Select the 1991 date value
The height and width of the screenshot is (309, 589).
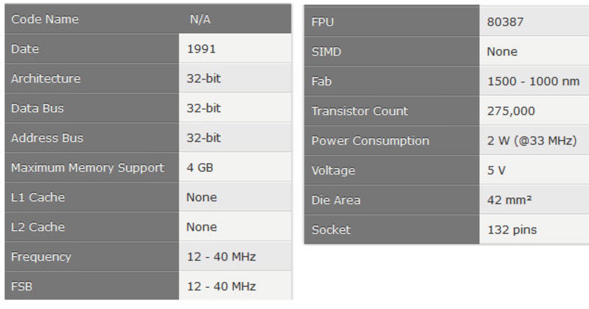(201, 49)
